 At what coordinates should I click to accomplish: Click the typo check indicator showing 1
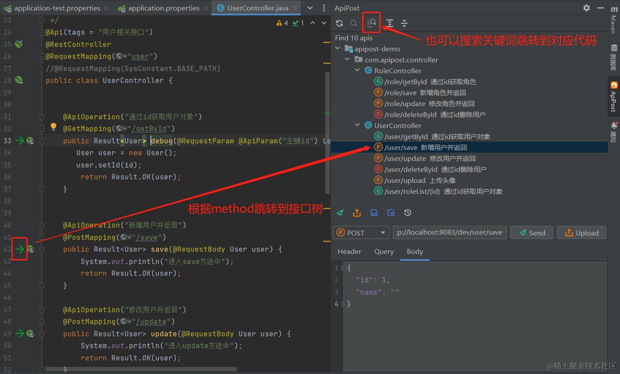(x=298, y=23)
